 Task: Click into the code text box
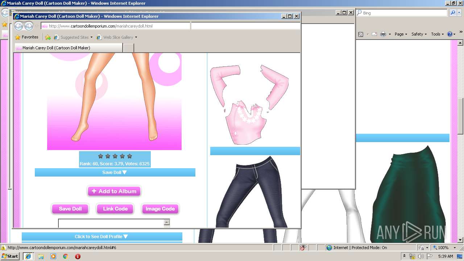tap(111, 223)
